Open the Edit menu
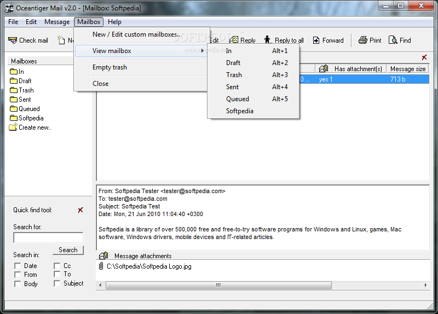438x314 pixels. [x=31, y=22]
